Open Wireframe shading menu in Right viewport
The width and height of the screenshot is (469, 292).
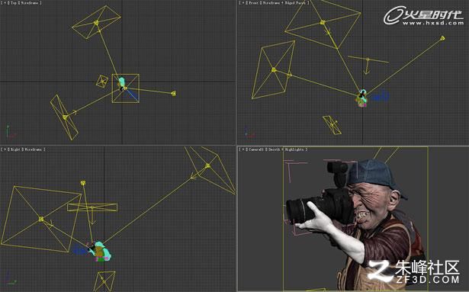pos(33,149)
